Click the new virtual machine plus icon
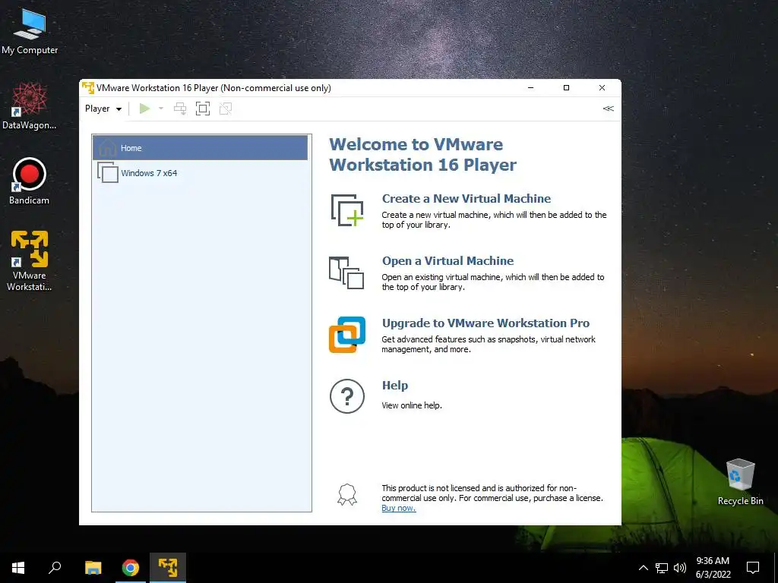The height and width of the screenshot is (583, 778). click(x=346, y=210)
